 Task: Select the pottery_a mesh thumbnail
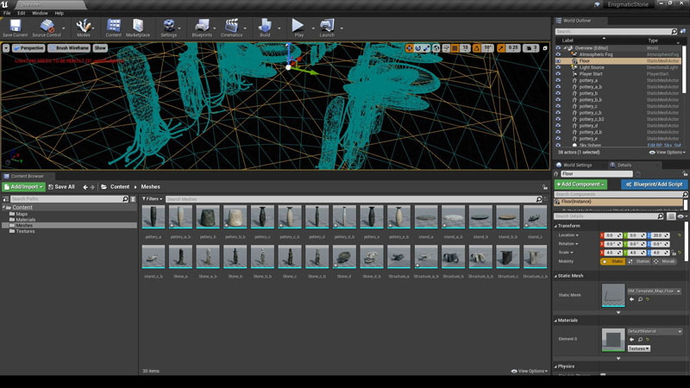[154, 216]
